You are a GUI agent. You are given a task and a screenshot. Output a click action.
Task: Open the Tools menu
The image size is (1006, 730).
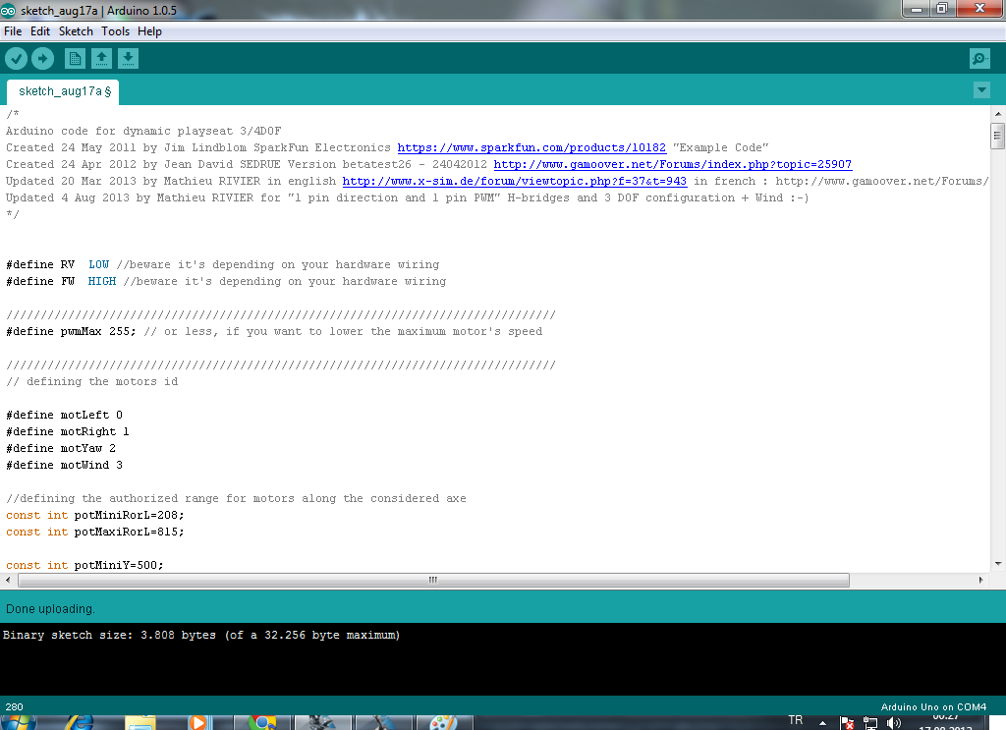click(x=115, y=31)
